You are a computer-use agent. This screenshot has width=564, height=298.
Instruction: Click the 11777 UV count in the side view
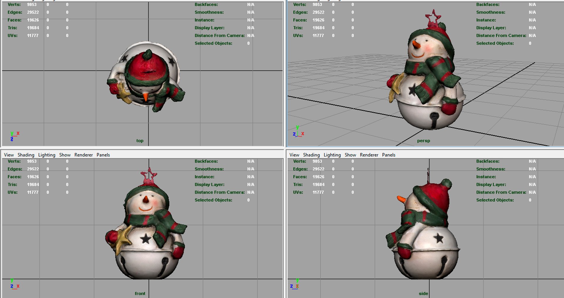point(318,192)
